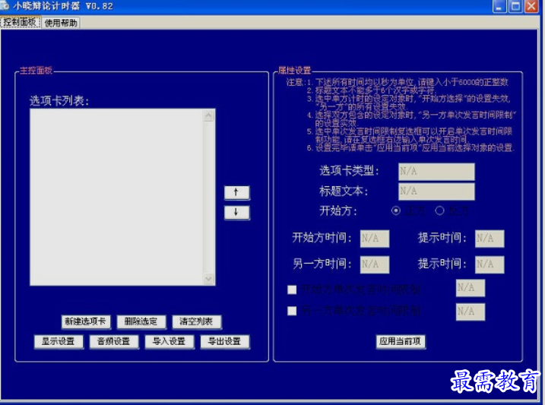Screen dimensions: 545x405
Task: Move selected item up with ↑ button
Action: pos(236,192)
